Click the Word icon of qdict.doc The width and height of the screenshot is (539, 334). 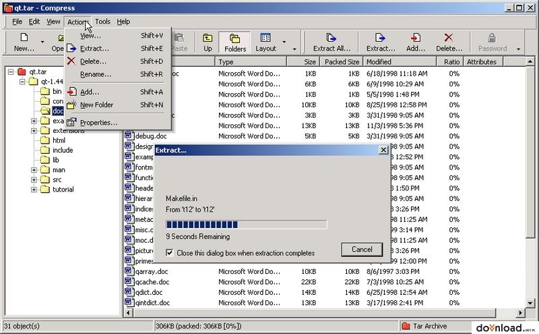[x=129, y=291]
